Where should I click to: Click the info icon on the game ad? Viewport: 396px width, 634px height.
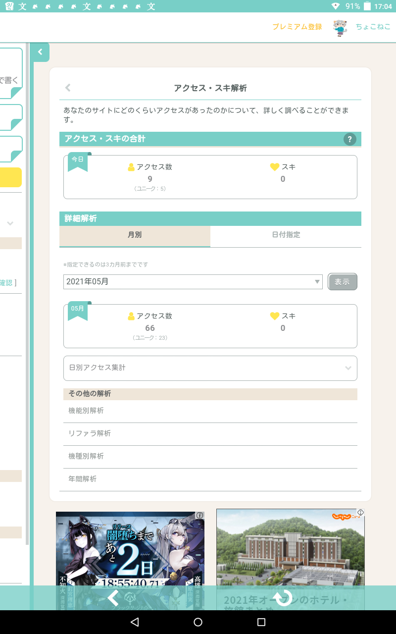199,516
